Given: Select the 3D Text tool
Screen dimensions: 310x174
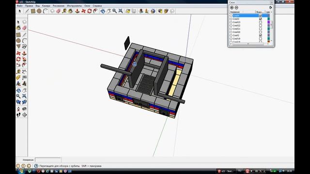Looking at the screenshot, I should point(24,84).
